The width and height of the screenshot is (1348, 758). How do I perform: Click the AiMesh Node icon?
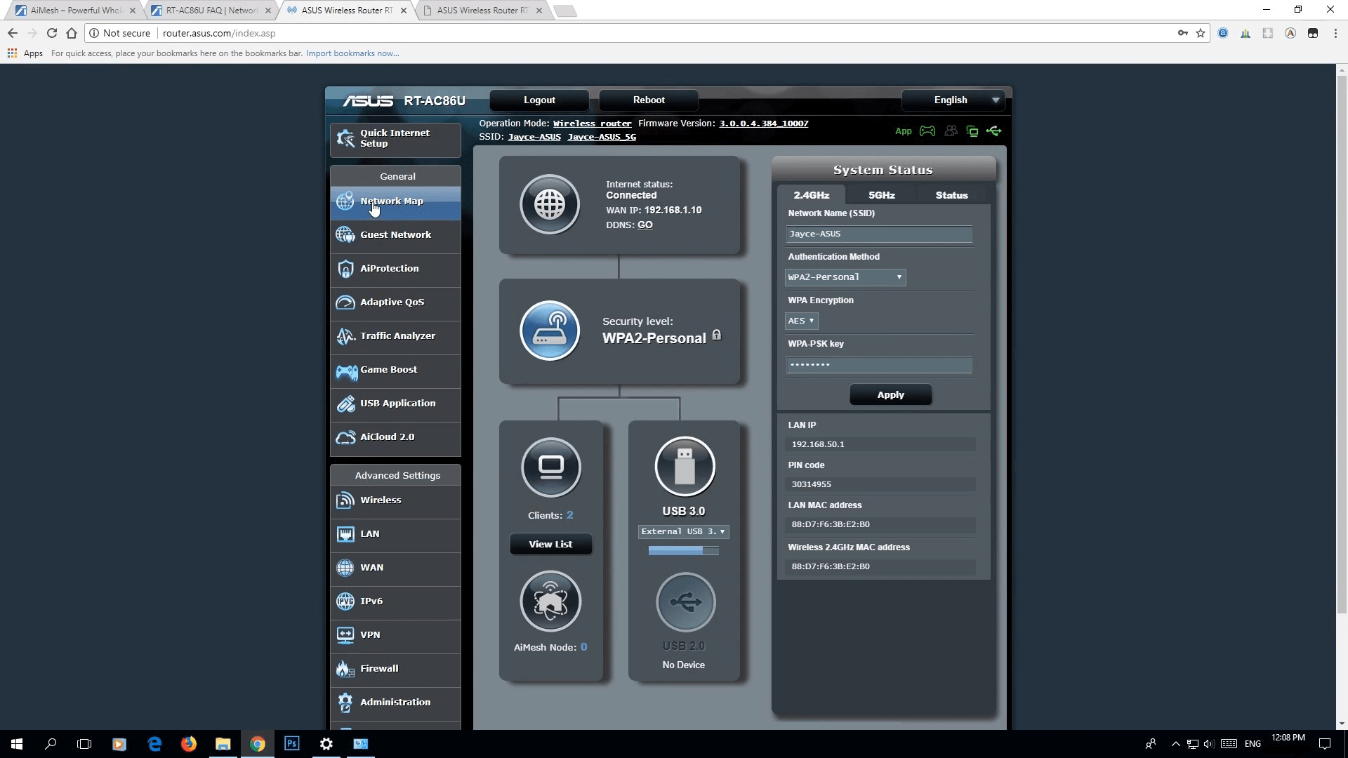pos(551,601)
